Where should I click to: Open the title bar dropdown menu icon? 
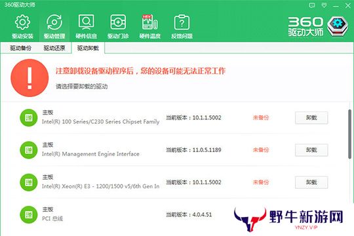[x=324, y=5]
